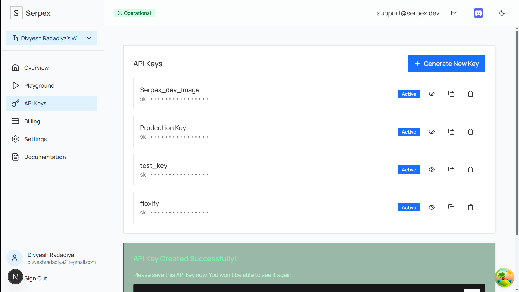Reveal the floxify key using eye icon
The width and height of the screenshot is (519, 292).
[431, 207]
